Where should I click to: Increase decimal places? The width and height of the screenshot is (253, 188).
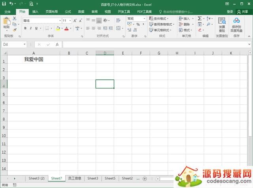[129, 30]
